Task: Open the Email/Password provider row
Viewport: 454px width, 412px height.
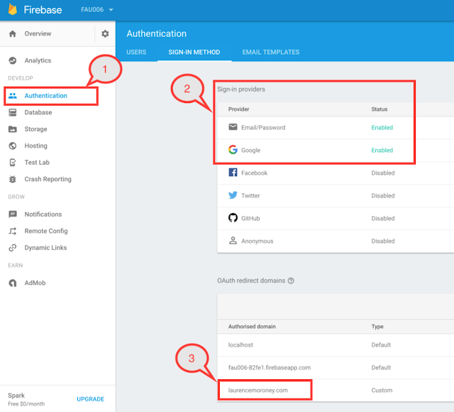Action: 336,128
